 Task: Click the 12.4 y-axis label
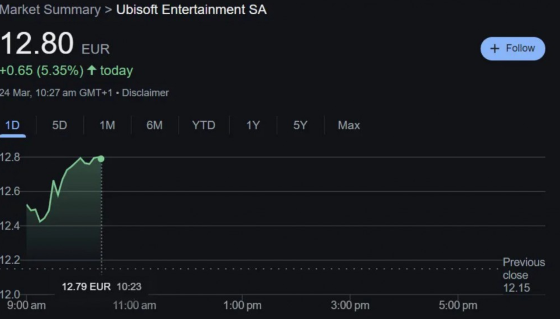pyautogui.click(x=10, y=226)
